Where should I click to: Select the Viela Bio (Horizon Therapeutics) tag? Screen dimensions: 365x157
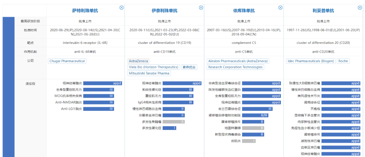click(x=154, y=67)
